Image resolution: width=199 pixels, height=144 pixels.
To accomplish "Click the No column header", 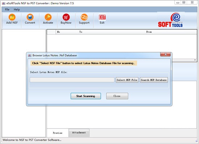I will coord(59,32).
